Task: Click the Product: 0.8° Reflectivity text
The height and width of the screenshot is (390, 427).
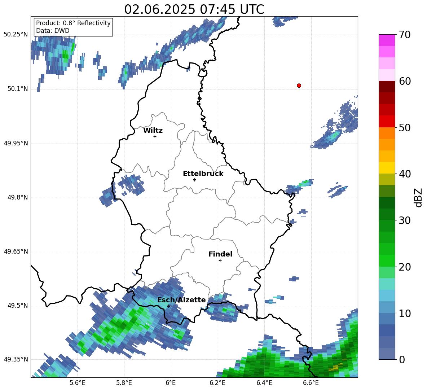Action: [73, 23]
